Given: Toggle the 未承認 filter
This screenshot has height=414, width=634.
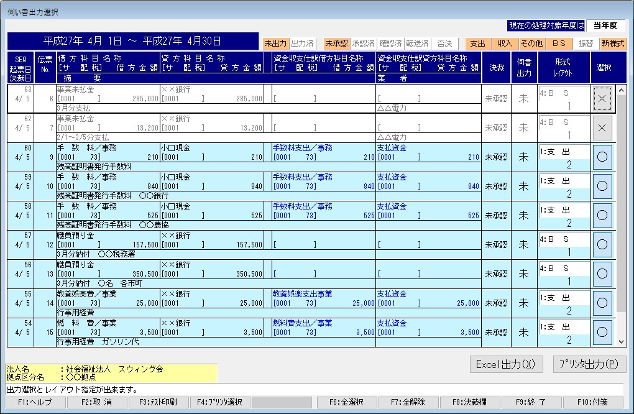Looking at the screenshot, I should [336, 44].
